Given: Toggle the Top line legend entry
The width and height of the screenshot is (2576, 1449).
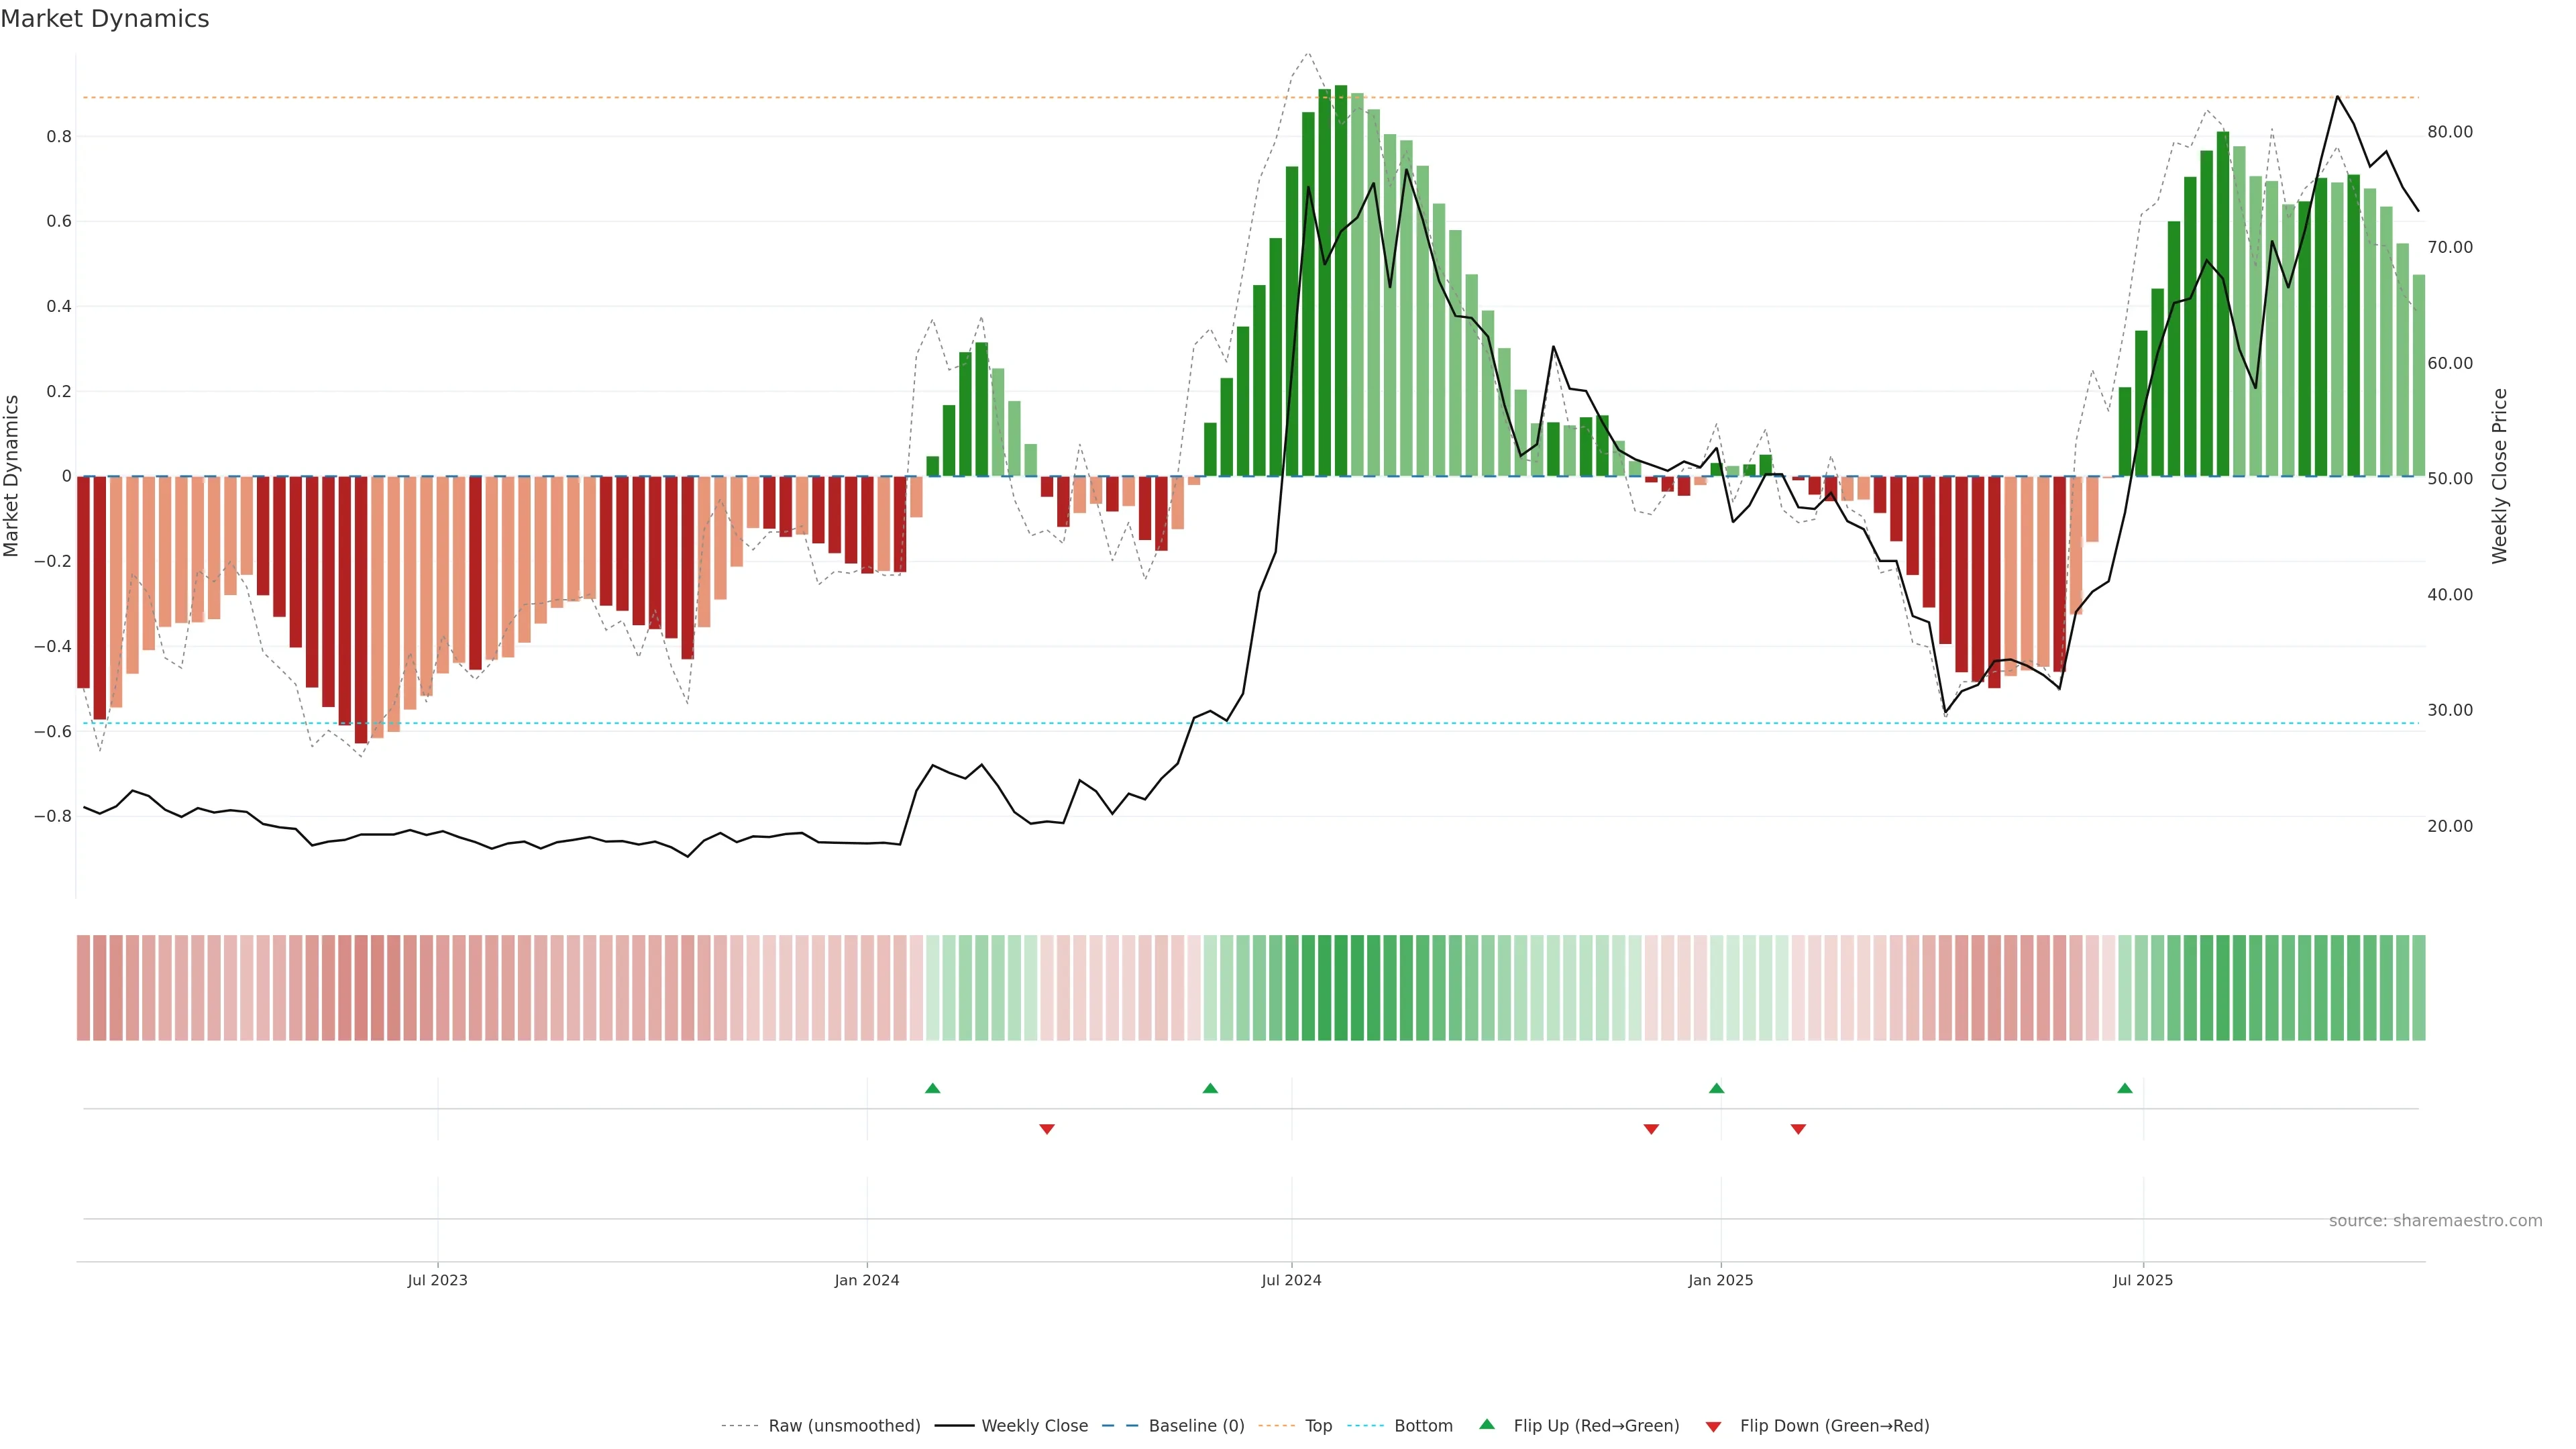Looking at the screenshot, I should coord(1318,1426).
